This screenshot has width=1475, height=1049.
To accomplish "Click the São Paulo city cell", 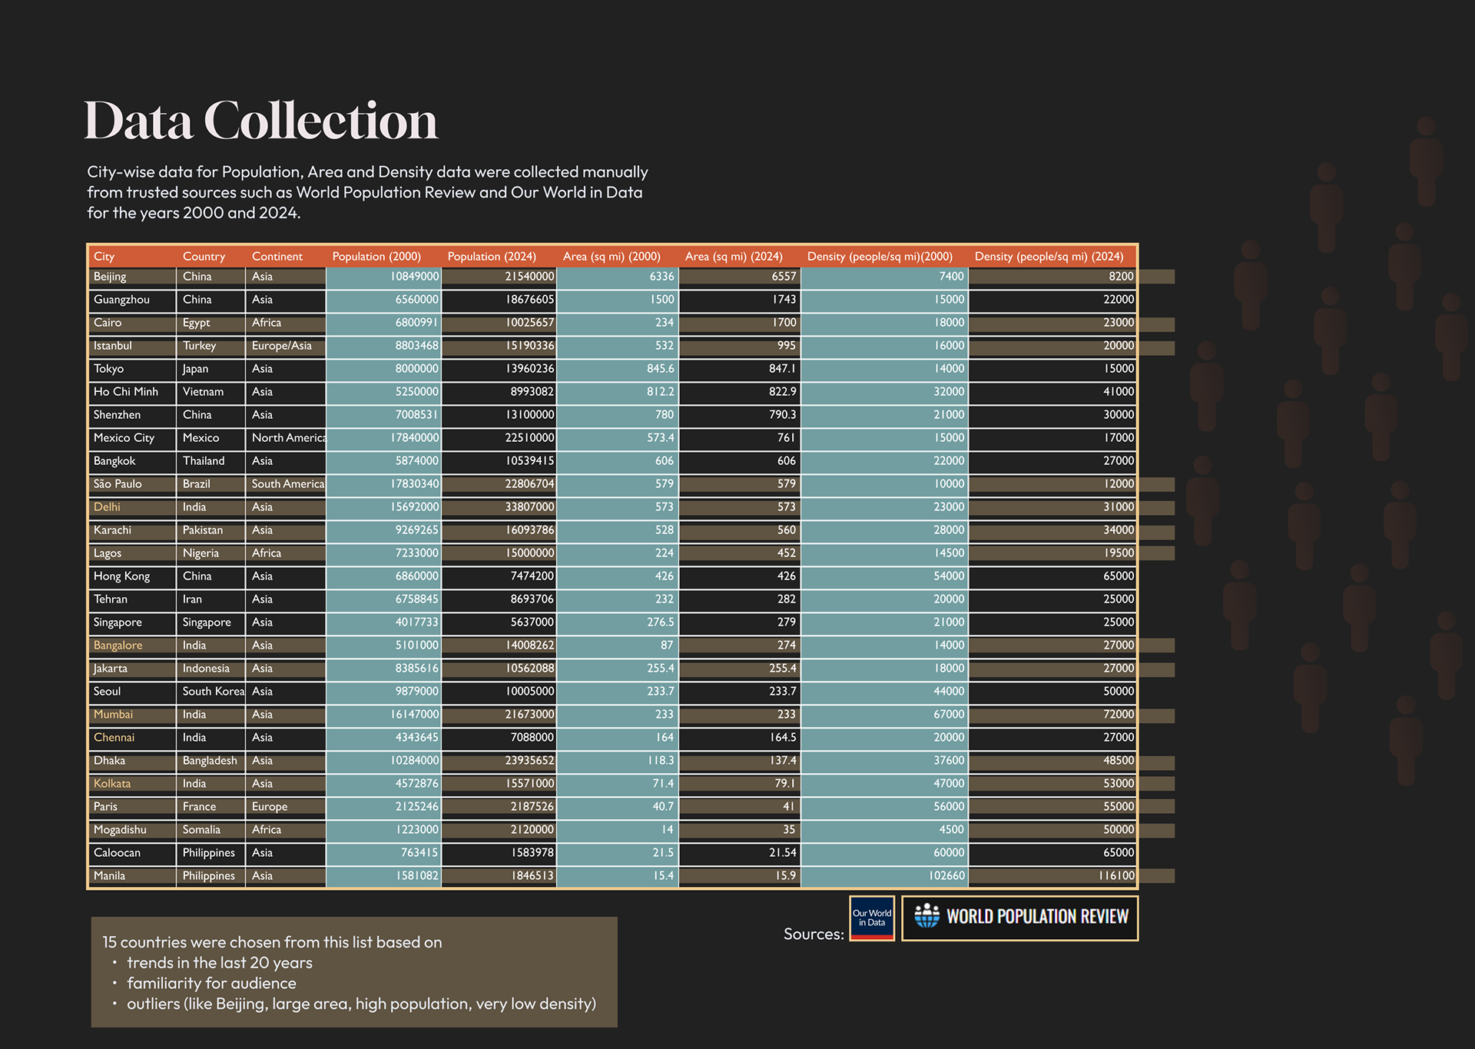I will point(118,484).
